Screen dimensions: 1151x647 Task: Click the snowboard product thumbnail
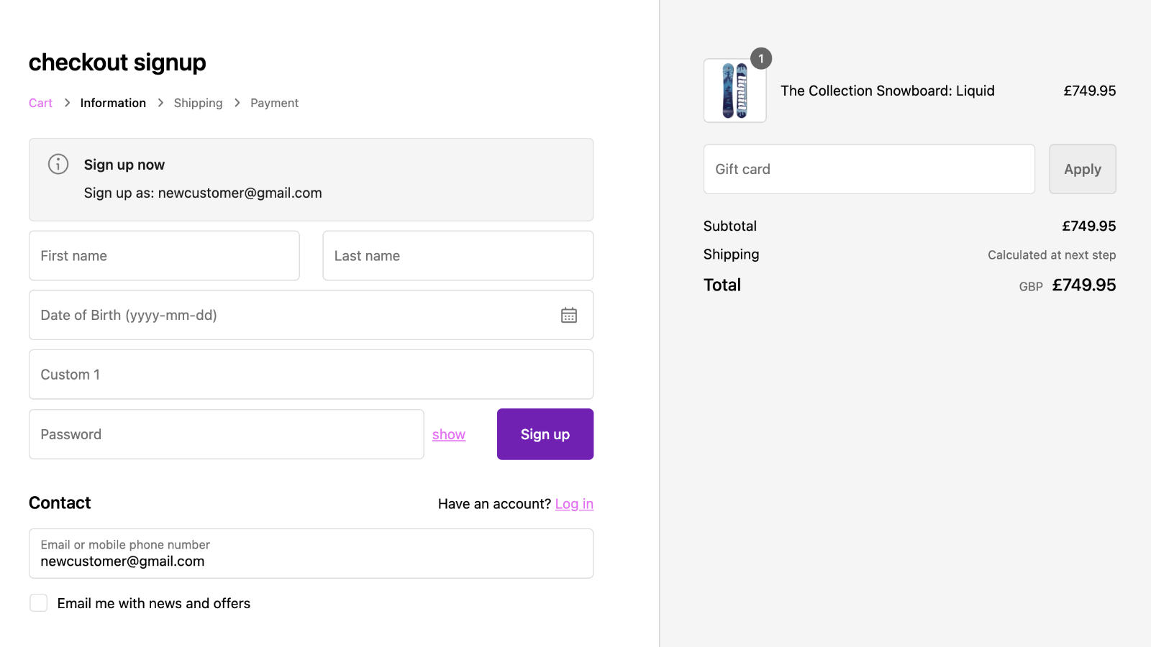(734, 91)
